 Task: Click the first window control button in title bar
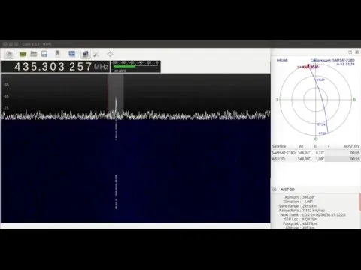click(5, 44)
